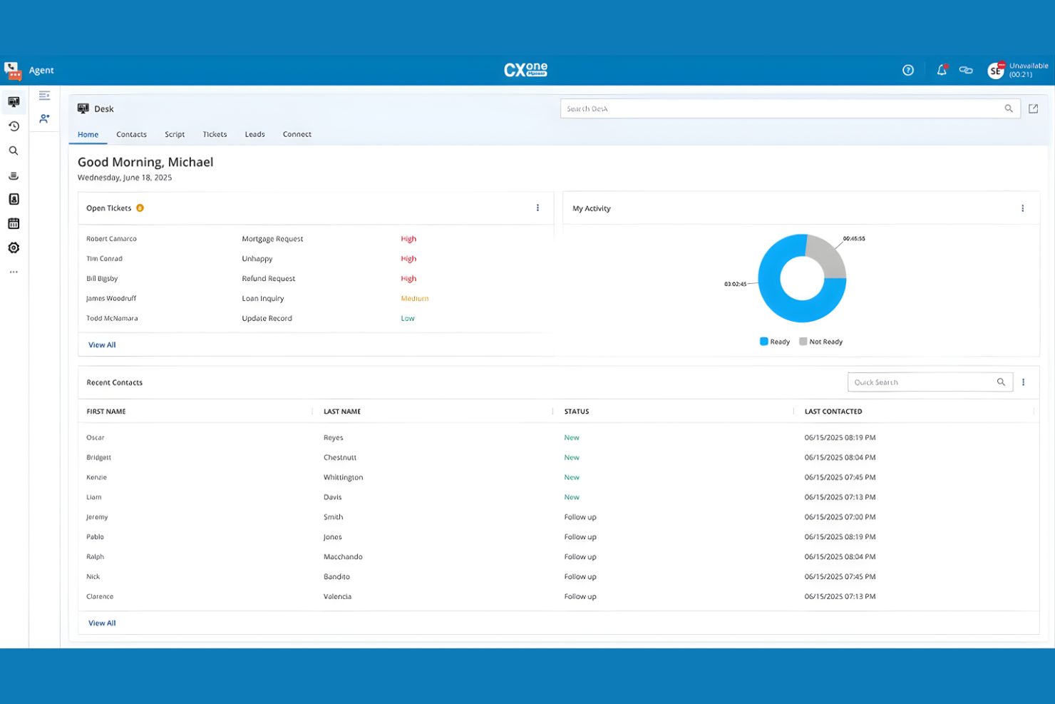Open the interaction history panel from the left sidebar
The width and height of the screenshot is (1055, 704).
(x=13, y=126)
